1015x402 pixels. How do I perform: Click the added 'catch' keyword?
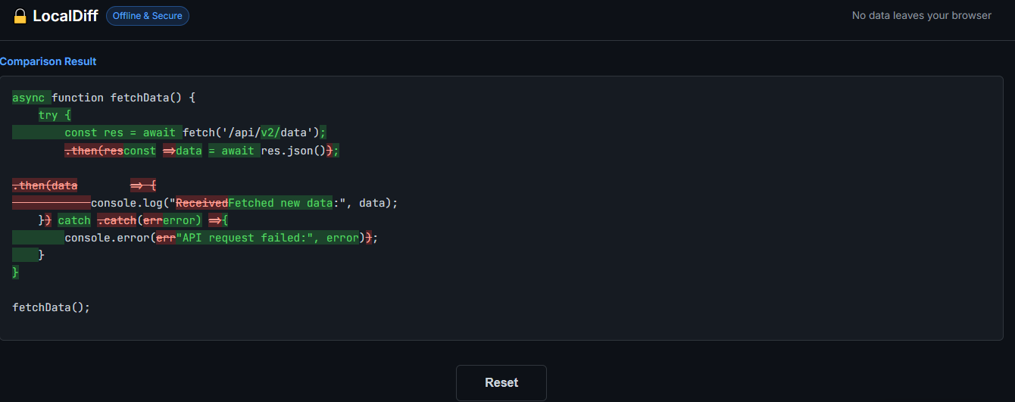tap(74, 220)
